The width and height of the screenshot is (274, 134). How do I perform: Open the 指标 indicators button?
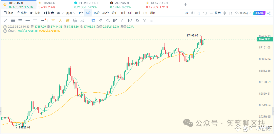click(8, 13)
